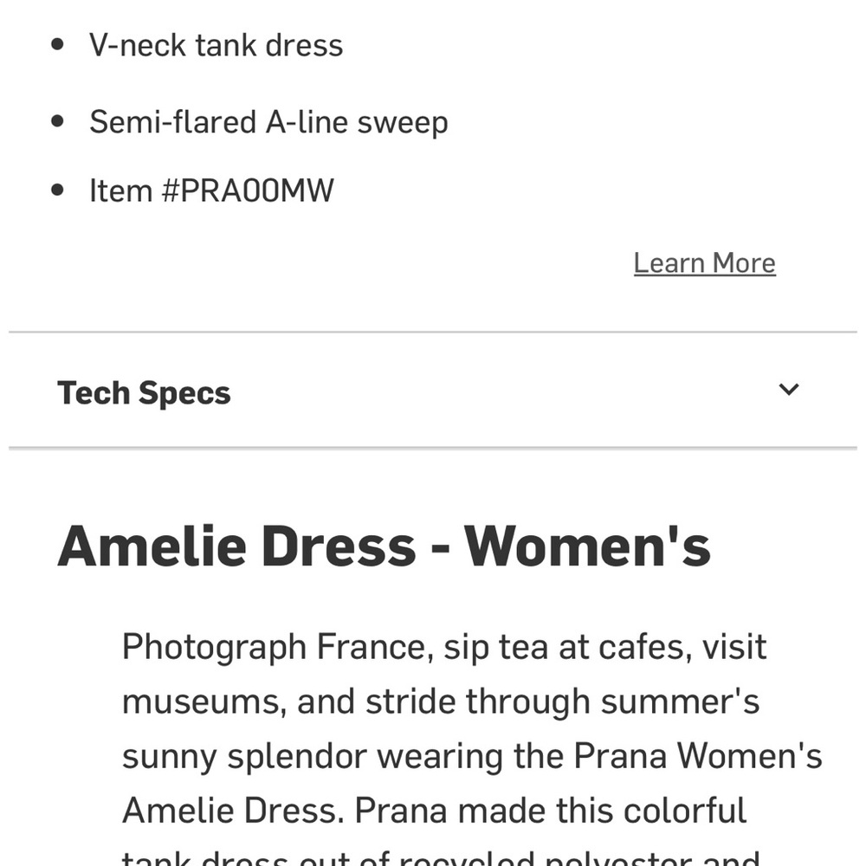866x866 pixels.
Task: Click the divider below Tech Specs
Action: pyautogui.click(x=433, y=448)
